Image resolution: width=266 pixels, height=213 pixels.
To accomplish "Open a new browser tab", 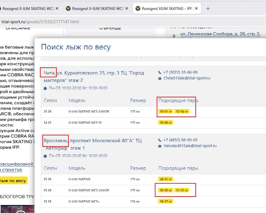I will point(208,8).
